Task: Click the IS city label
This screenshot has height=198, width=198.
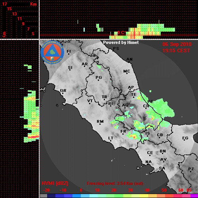Action: [148, 133]
